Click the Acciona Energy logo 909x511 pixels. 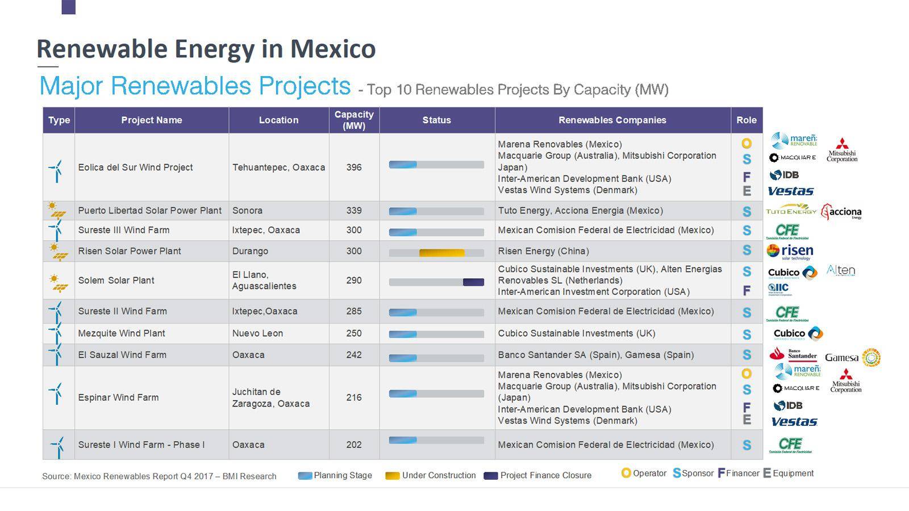[x=842, y=212]
